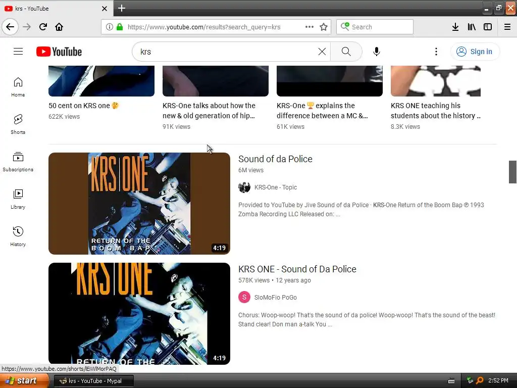Screen dimensions: 517x388
Task: Go back to the previous page
Action: coord(10,27)
